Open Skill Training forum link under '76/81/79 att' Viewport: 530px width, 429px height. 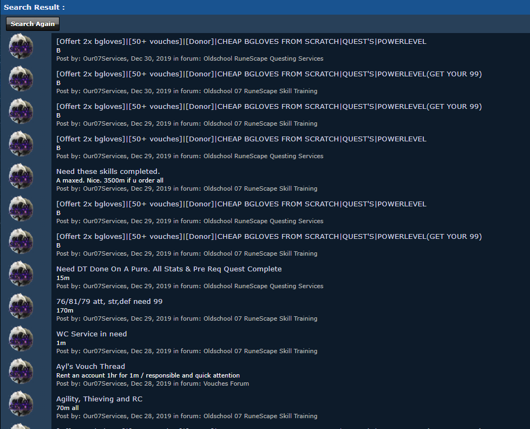pos(260,318)
